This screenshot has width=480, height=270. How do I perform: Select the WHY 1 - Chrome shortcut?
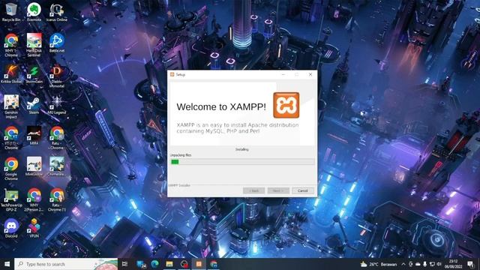click(11, 45)
